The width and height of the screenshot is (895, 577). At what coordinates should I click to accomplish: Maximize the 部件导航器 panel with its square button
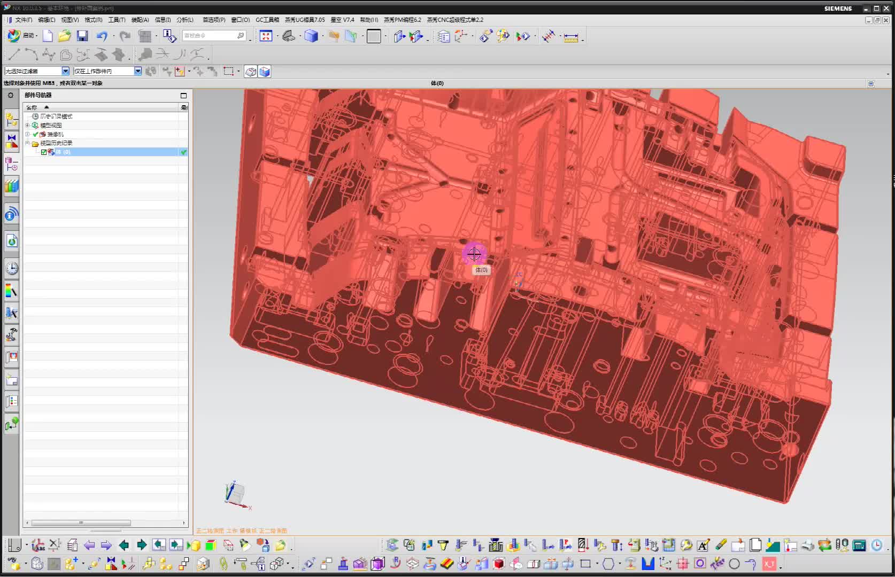pyautogui.click(x=183, y=96)
